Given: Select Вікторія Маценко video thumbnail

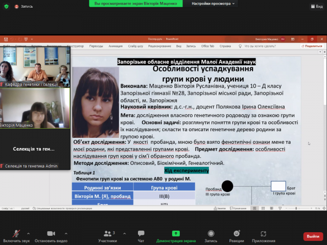Looking at the screenshot, I should tap(35, 108).
